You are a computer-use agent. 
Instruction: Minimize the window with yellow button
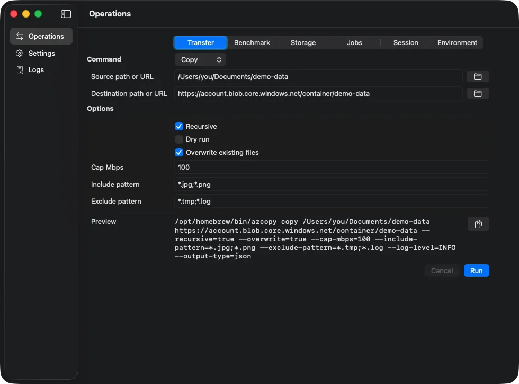point(26,14)
